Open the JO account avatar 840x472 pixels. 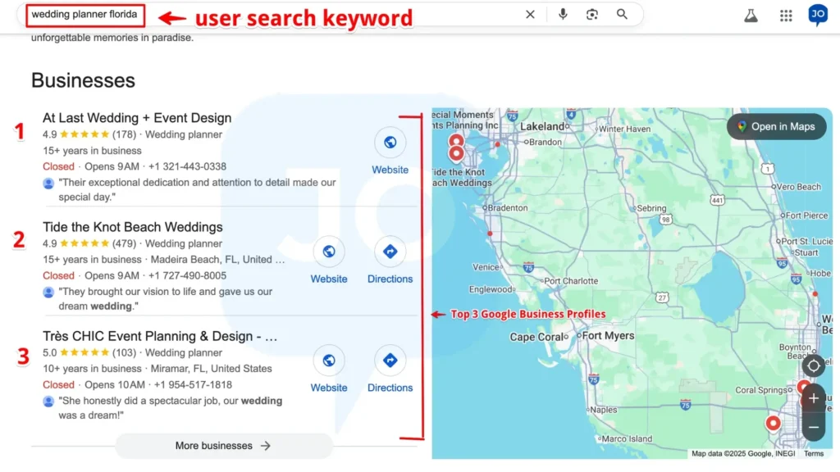(818, 15)
